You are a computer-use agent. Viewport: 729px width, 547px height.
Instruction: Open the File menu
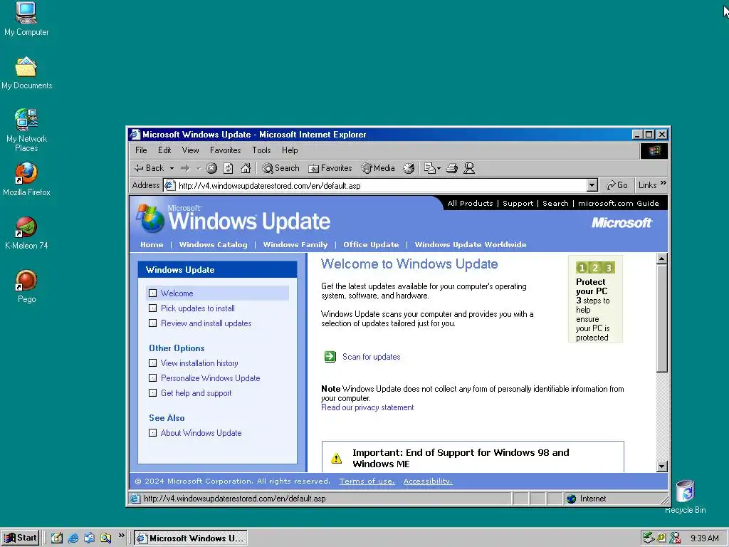141,150
